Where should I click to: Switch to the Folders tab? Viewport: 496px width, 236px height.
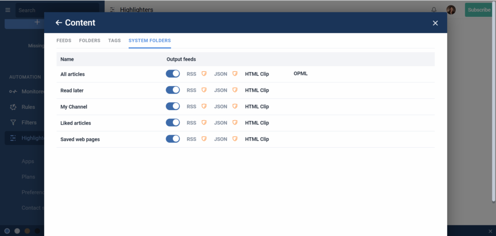90,41
